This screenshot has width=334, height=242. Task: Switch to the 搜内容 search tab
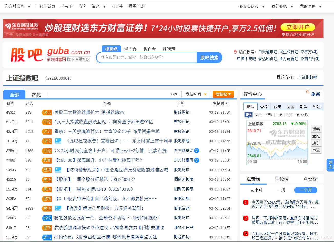click(130, 49)
